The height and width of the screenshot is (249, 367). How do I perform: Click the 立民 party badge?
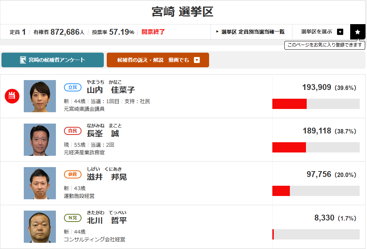(73, 87)
